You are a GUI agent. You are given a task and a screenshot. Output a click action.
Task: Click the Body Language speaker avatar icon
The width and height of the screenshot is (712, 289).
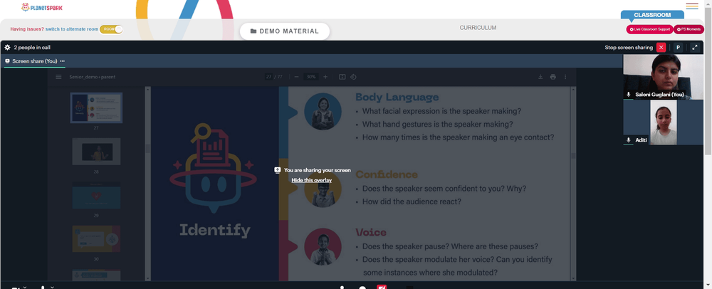323,112
